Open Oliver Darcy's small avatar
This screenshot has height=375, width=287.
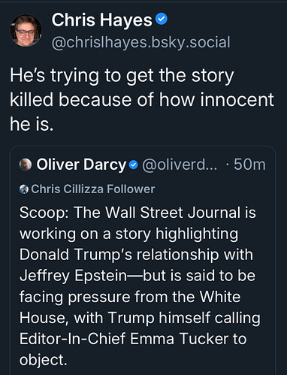pos(26,165)
